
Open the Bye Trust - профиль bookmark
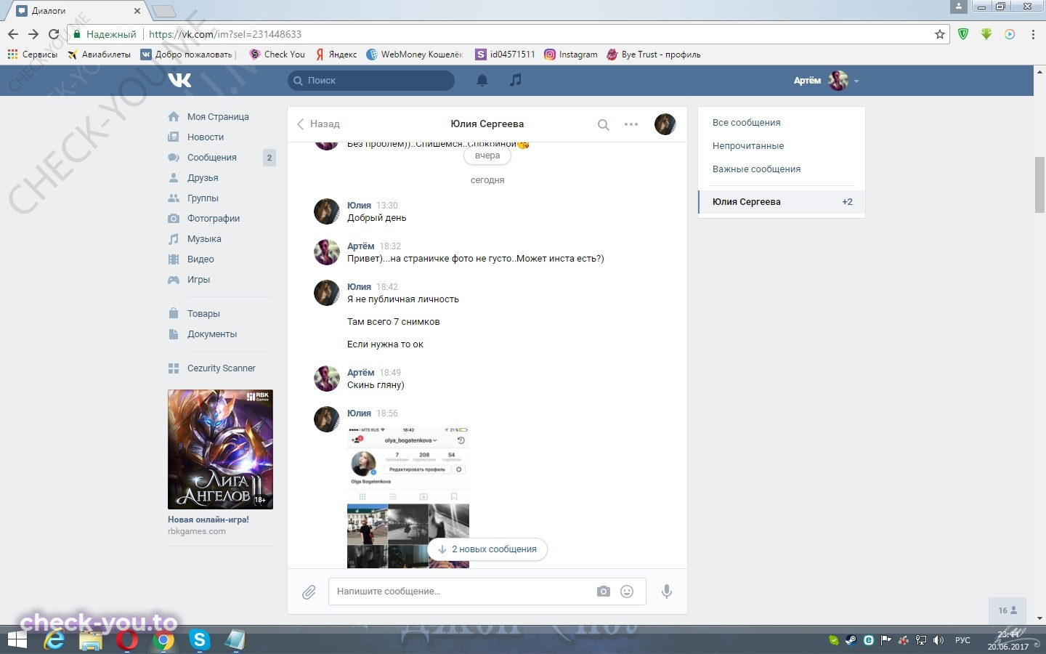(x=654, y=54)
